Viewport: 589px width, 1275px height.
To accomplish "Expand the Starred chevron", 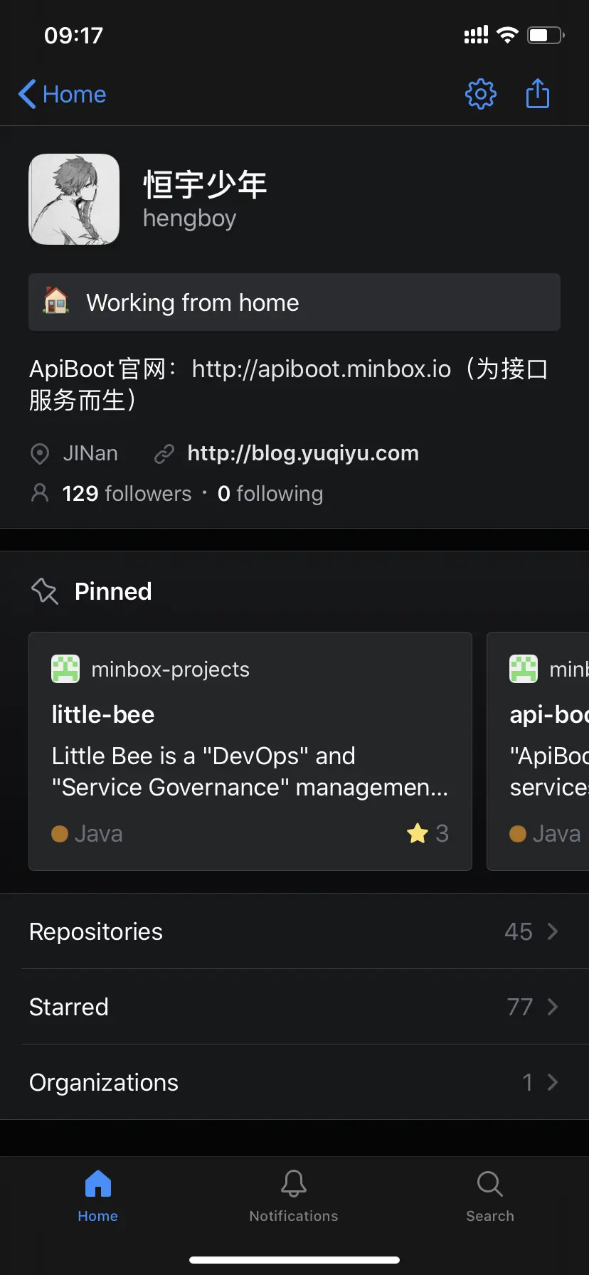I will 553,1007.
